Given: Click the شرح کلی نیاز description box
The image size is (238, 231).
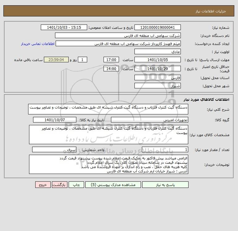Looking at the screenshot, I should pyautogui.click(x=108, y=109).
